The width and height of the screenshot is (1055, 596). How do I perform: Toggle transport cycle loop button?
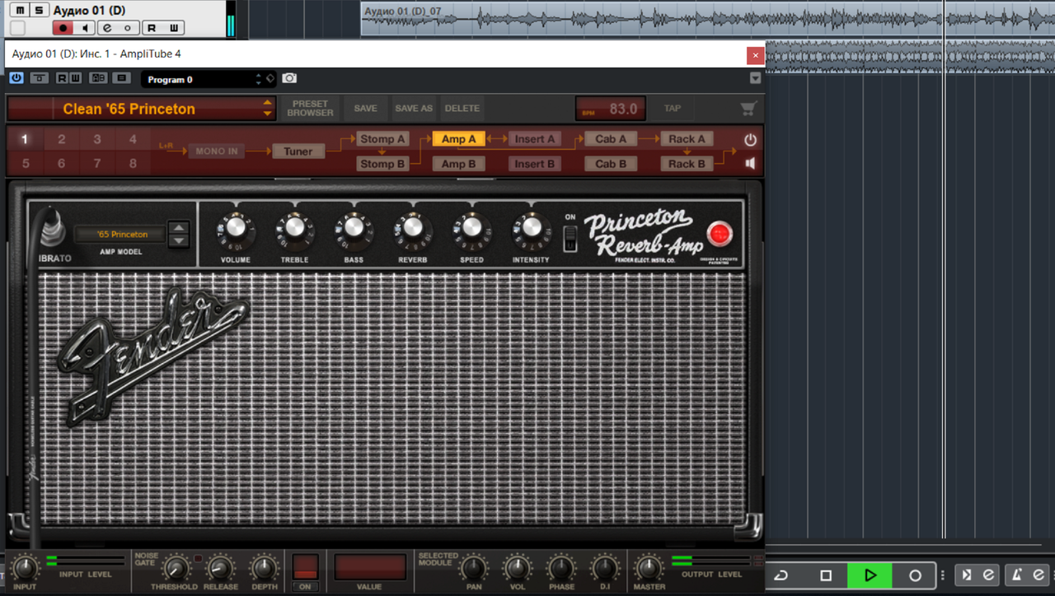(781, 575)
